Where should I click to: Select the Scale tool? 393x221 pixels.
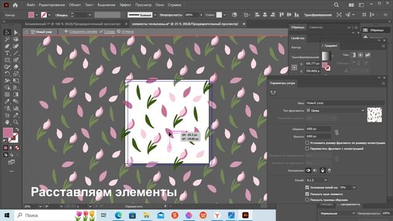(x=16, y=74)
